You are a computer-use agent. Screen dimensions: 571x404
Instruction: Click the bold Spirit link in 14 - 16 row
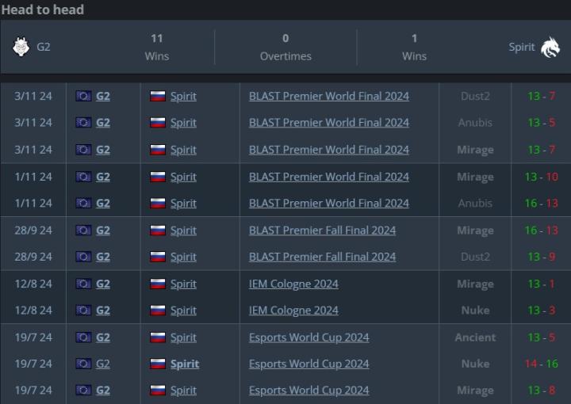point(185,364)
